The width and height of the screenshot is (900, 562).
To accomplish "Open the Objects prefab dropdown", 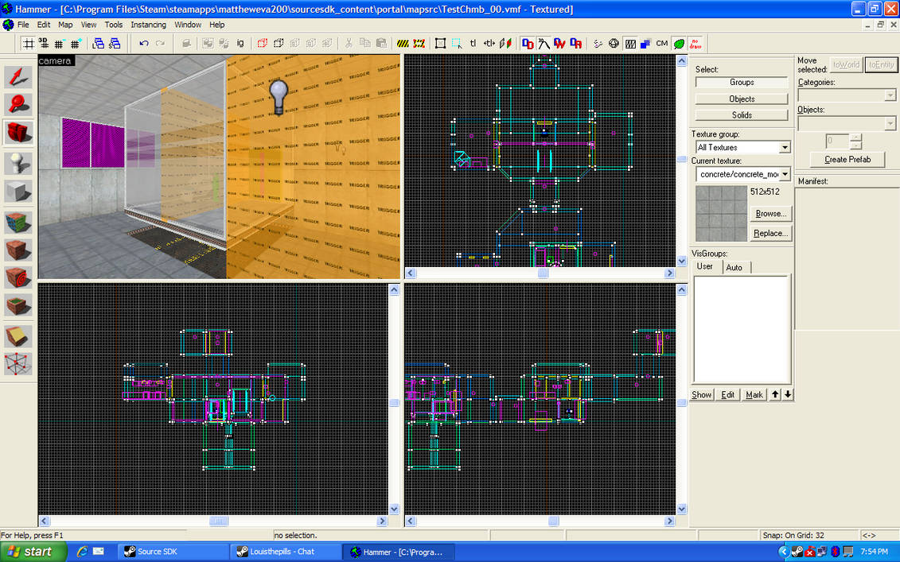I will 890,123.
